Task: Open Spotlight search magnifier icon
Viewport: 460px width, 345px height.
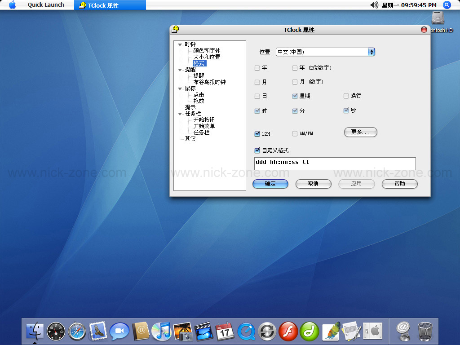Action: (447, 5)
